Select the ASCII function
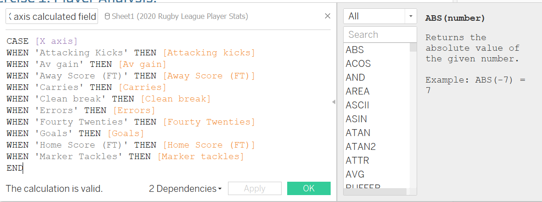This screenshot has width=542, height=202. 357,105
